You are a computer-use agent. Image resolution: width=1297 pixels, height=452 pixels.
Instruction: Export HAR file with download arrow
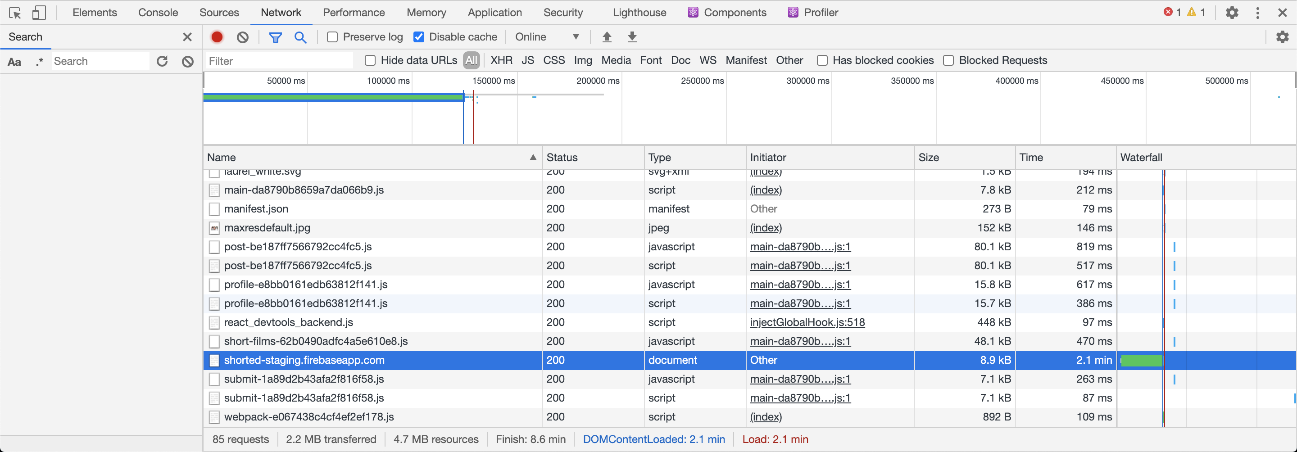click(x=631, y=37)
